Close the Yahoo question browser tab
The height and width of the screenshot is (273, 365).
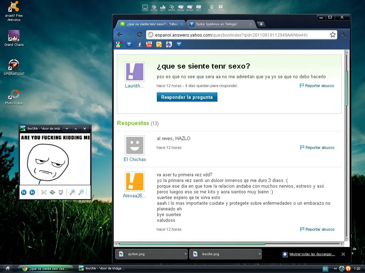coord(181,24)
